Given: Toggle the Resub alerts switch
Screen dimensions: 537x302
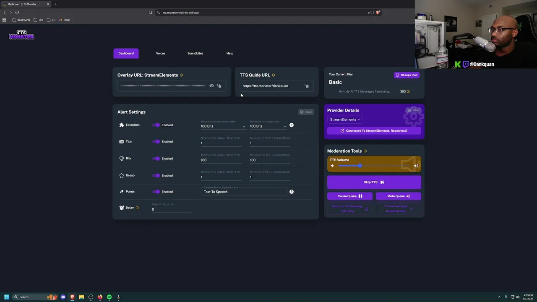Looking at the screenshot, I should click(x=156, y=175).
